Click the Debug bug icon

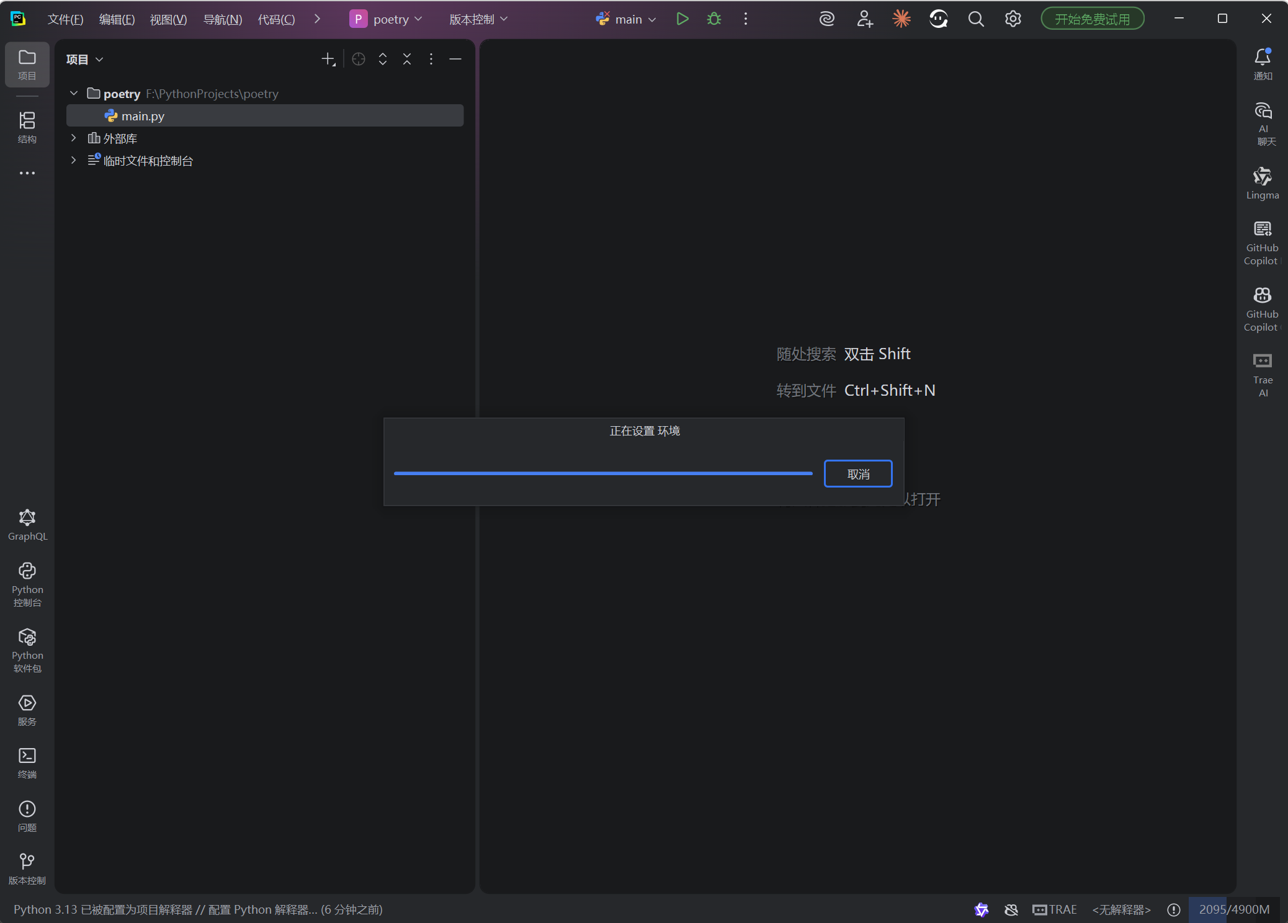tap(714, 19)
